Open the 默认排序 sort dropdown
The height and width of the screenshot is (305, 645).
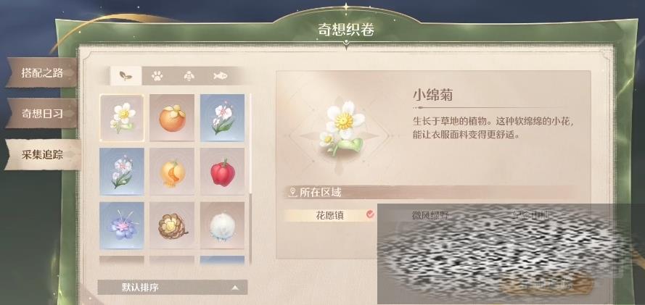coord(173,288)
